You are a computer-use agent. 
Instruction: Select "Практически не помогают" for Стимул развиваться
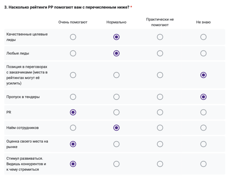(x=160, y=164)
